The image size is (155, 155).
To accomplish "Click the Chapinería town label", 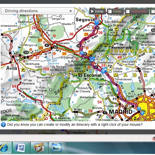I will [x=83, y=117].
